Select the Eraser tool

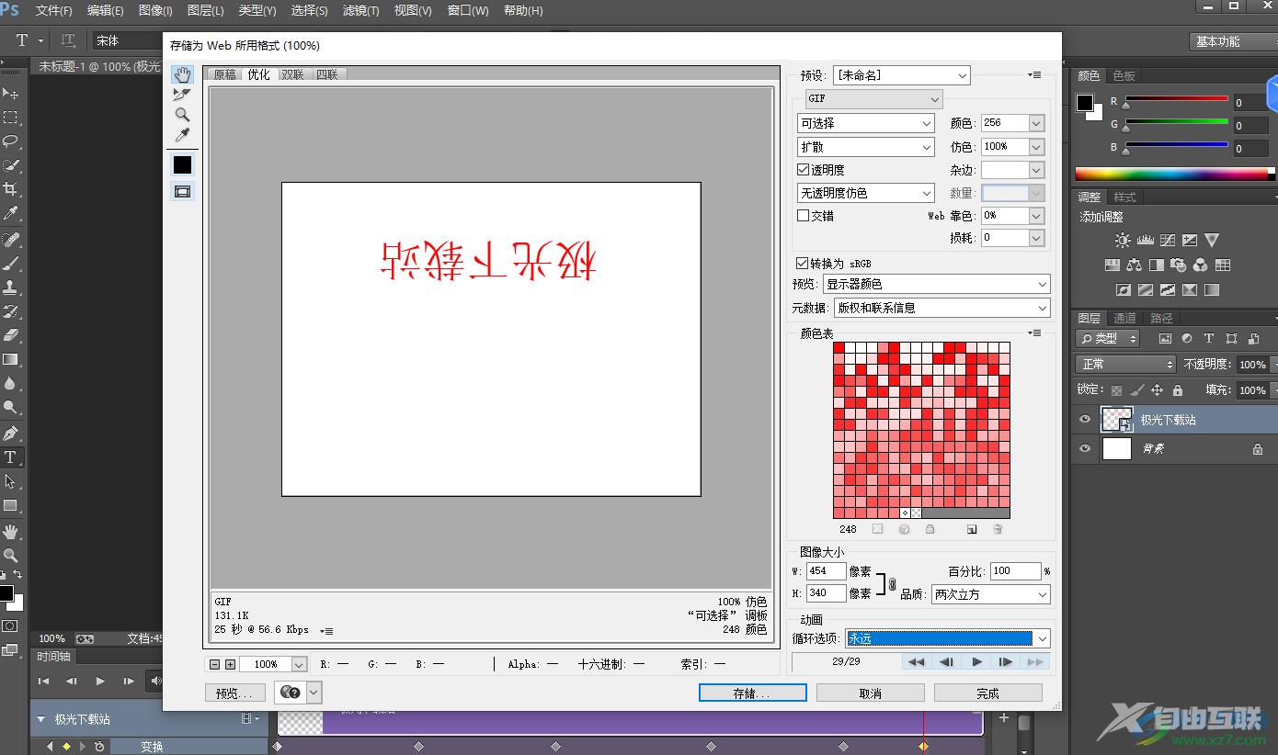[11, 335]
